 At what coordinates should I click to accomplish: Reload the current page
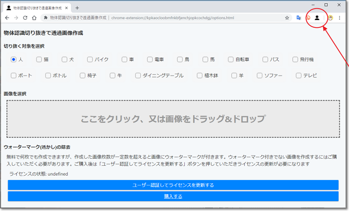(x=25, y=18)
